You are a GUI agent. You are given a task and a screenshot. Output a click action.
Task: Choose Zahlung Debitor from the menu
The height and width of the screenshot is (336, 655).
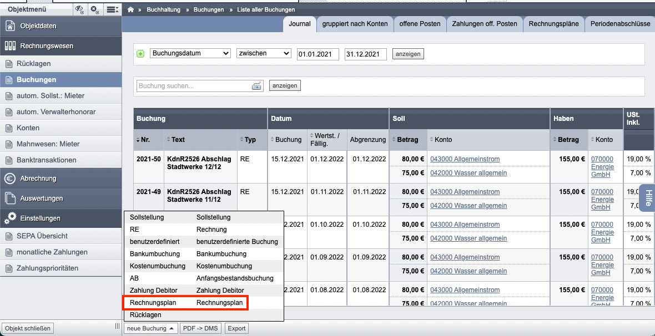pyautogui.click(x=204, y=290)
